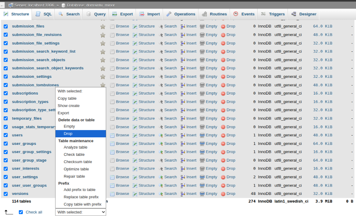Open the Import tab
356x216 pixels.
150,14
